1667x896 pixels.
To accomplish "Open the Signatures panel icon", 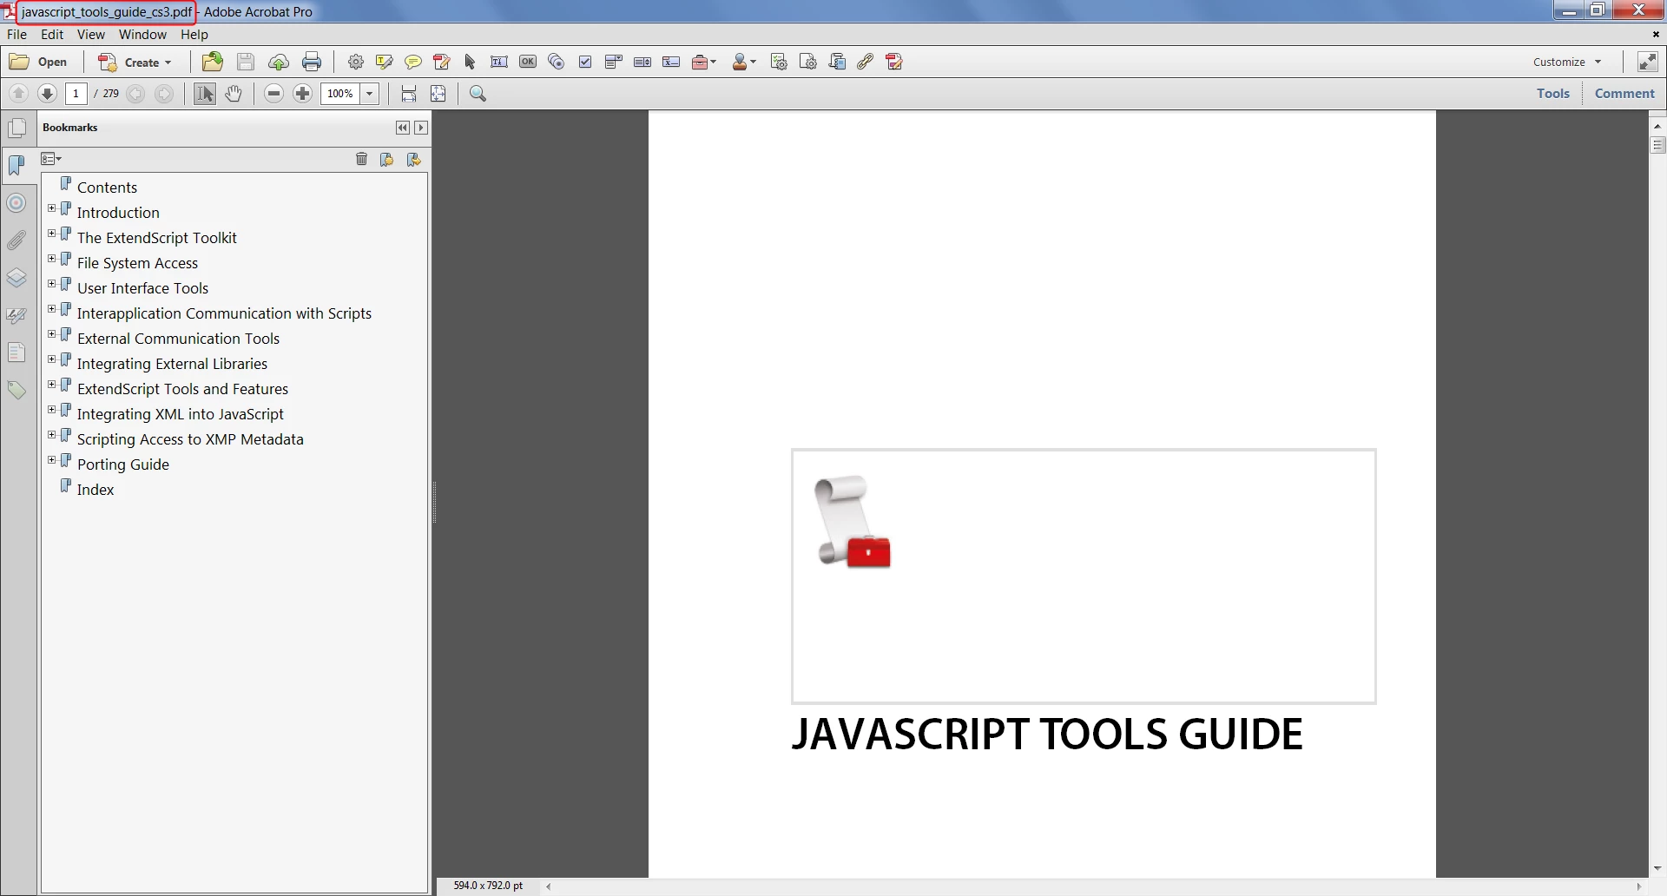I will click(16, 315).
